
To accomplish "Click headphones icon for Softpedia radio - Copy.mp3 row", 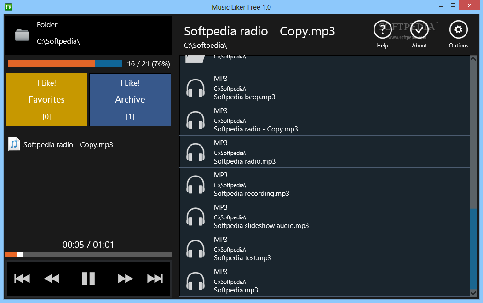I will click(195, 120).
